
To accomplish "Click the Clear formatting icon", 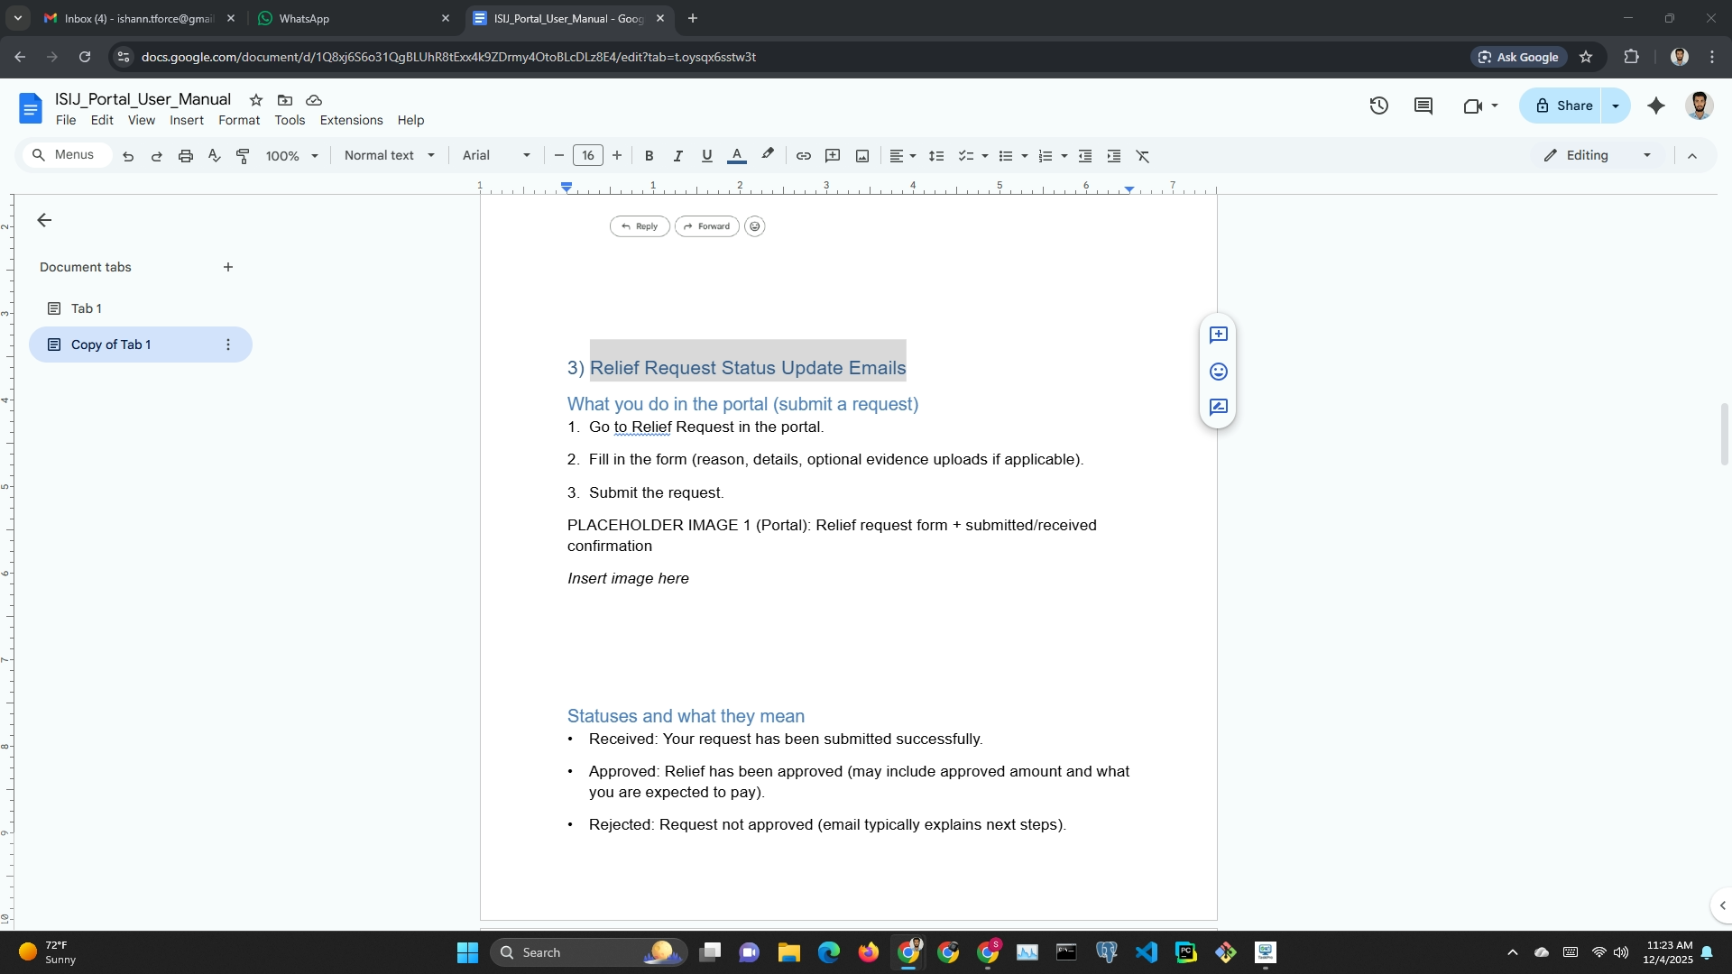I will [x=1143, y=156].
